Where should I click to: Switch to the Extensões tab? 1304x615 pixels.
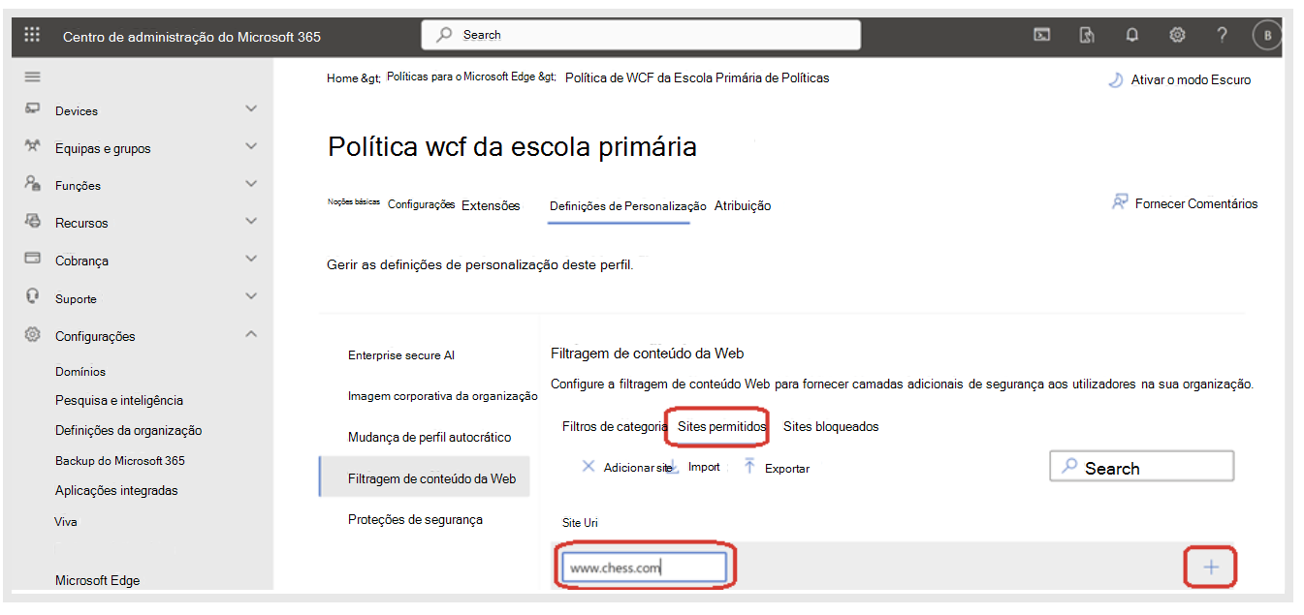[x=491, y=205]
